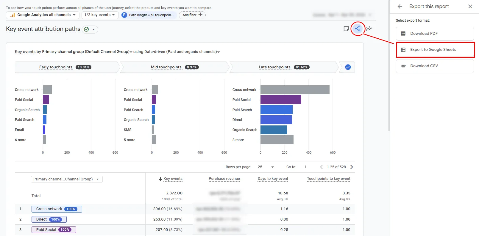This screenshot has width=479, height=236.
Task: Open the insights sparkline icon
Action: [369, 29]
